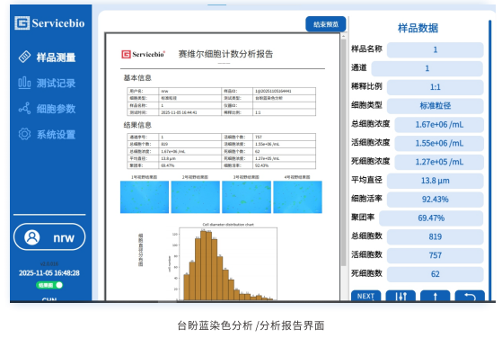Screen dimensions: 502x338
Task: Click the 细胞活率 value 92.43%
Action: (435, 200)
